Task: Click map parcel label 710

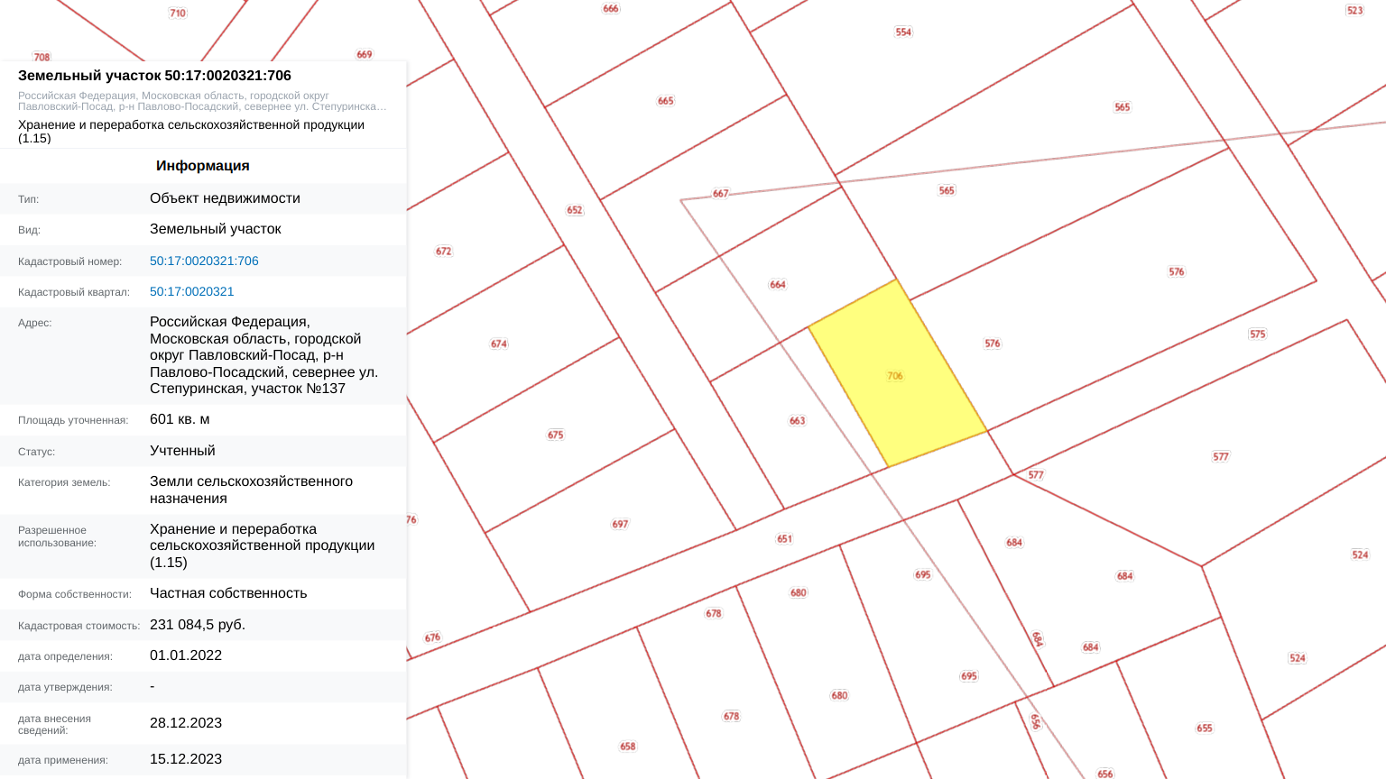Action: 178,14
